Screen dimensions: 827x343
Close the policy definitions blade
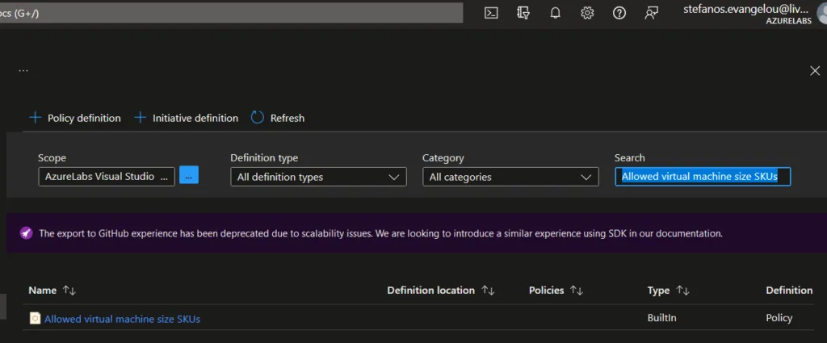[815, 70]
